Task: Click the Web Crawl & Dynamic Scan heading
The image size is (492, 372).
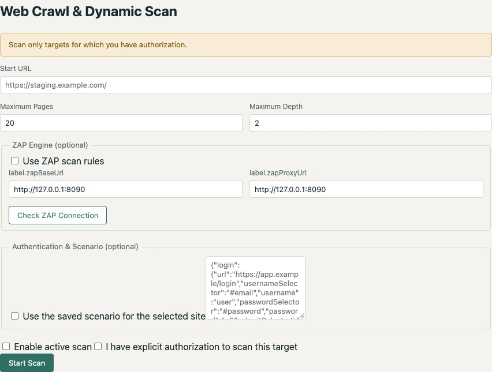Action: [88, 12]
